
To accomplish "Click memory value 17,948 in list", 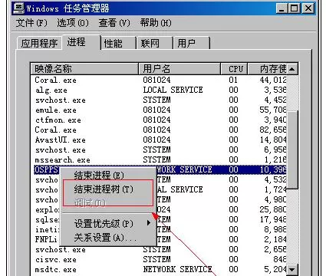I will [273, 219].
